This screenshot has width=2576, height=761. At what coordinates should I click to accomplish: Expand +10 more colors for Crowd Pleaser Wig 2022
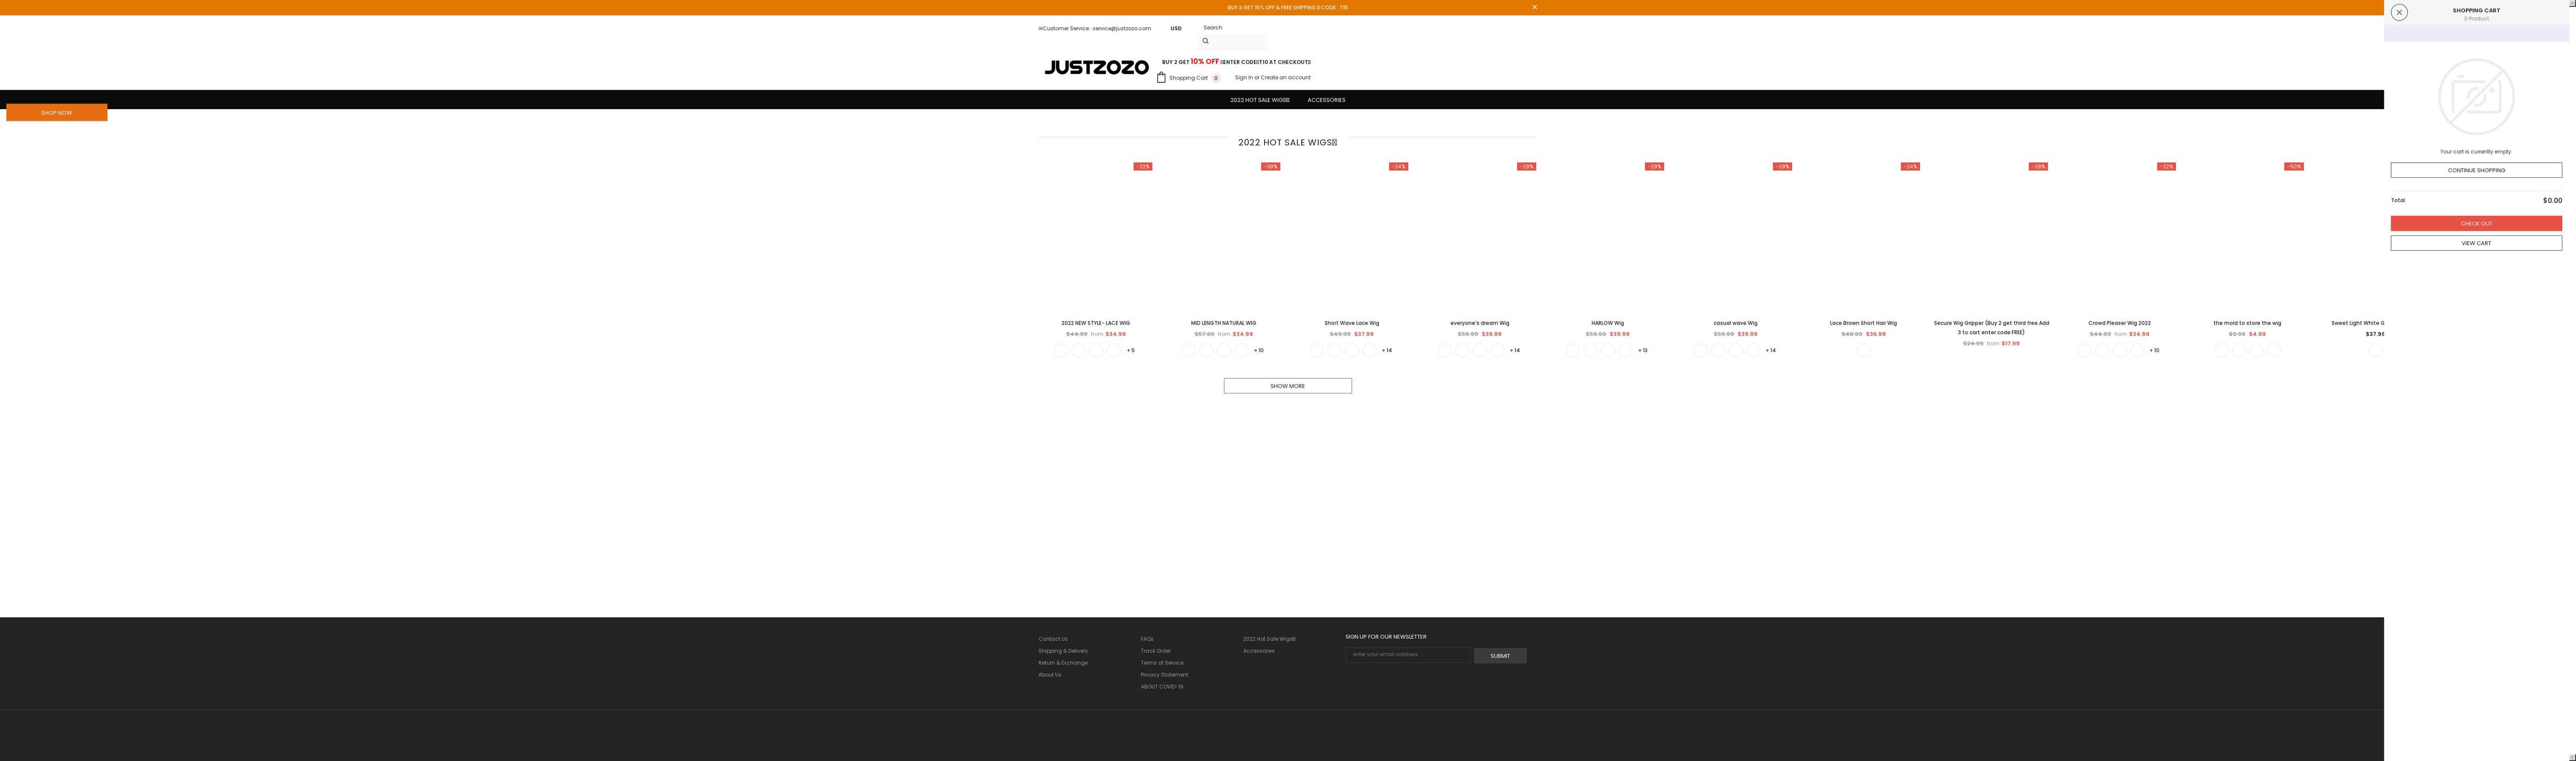[2155, 350]
